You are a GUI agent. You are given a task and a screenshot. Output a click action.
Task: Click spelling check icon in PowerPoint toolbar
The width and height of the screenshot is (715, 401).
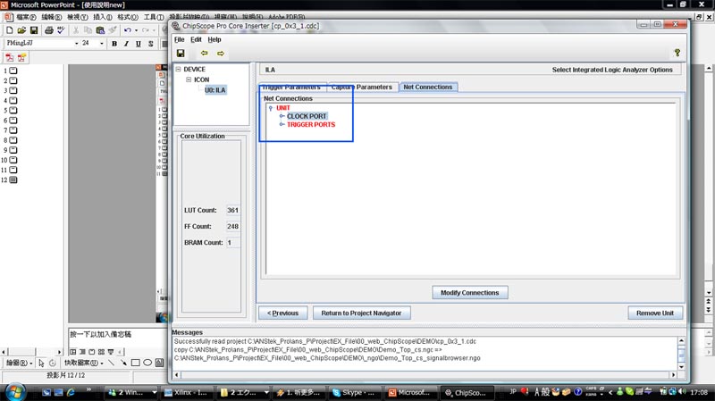[x=61, y=30]
